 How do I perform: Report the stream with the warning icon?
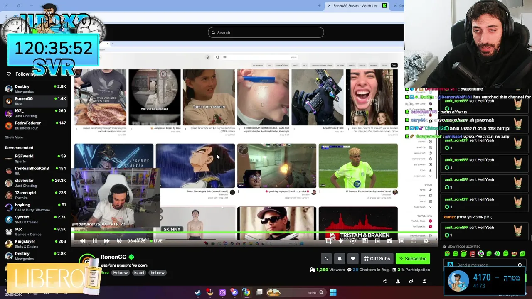tap(398, 282)
